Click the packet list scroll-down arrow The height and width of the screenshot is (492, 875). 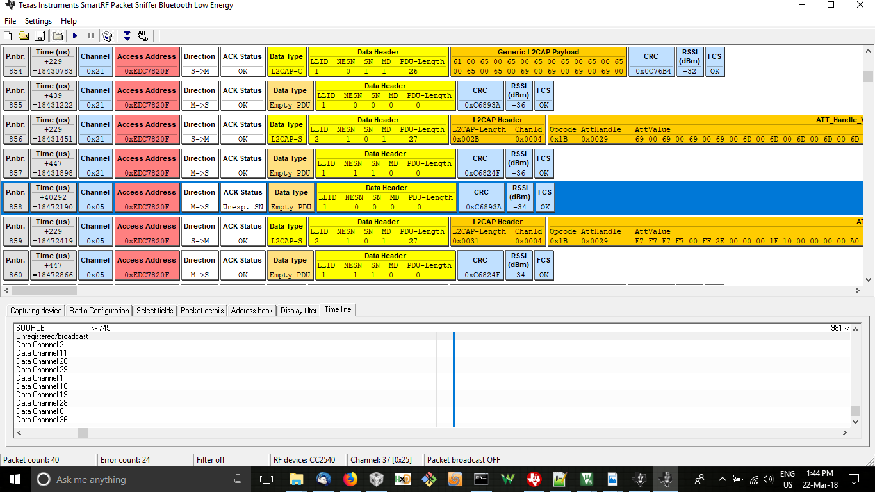coord(869,279)
